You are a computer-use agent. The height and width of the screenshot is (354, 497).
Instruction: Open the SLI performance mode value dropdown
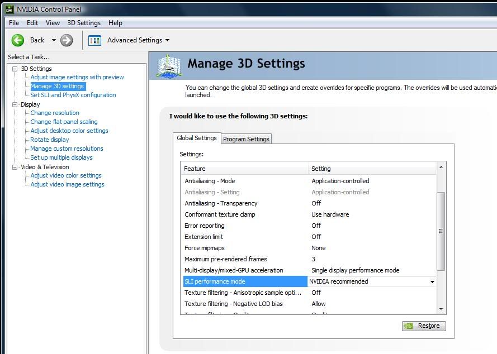point(432,282)
